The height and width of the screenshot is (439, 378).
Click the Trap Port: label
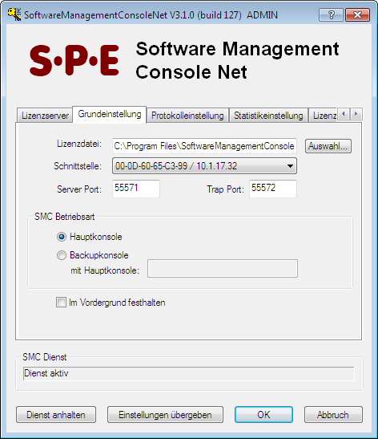[x=225, y=189]
